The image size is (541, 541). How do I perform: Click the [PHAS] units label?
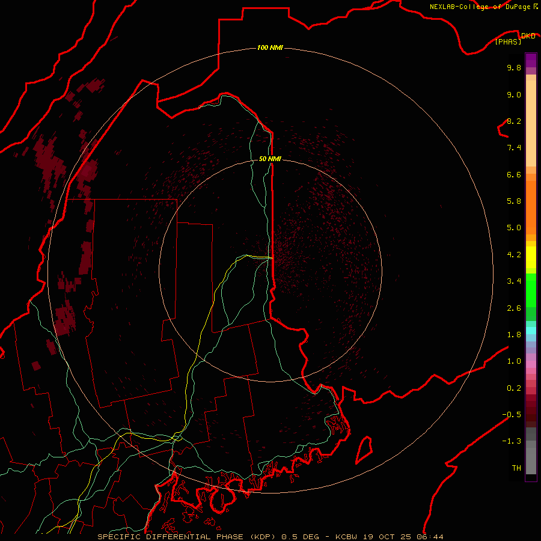tap(508, 41)
